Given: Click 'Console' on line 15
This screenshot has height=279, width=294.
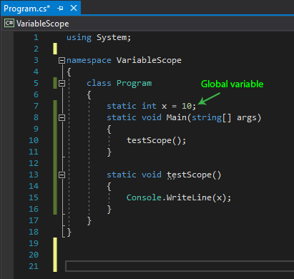Looking at the screenshot, I should tap(144, 197).
